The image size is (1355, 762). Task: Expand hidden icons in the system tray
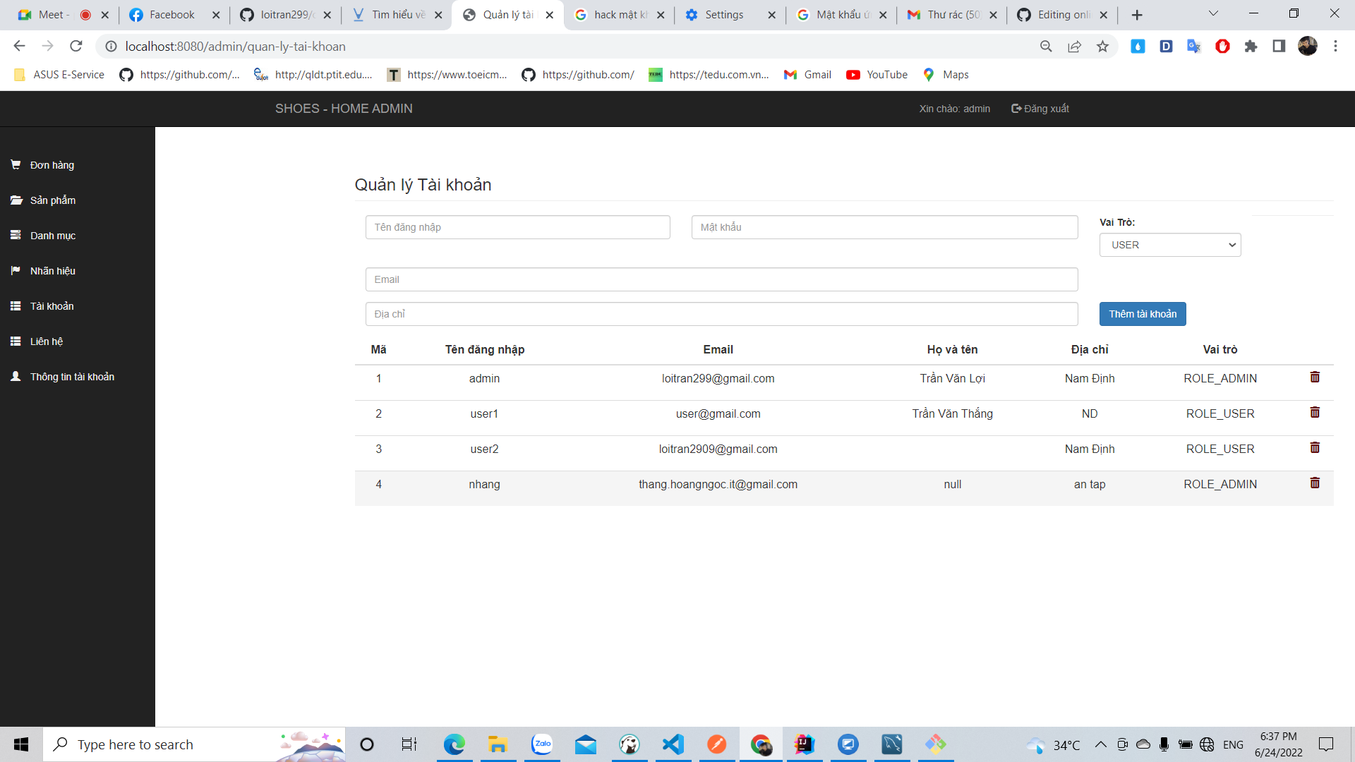coord(1100,744)
